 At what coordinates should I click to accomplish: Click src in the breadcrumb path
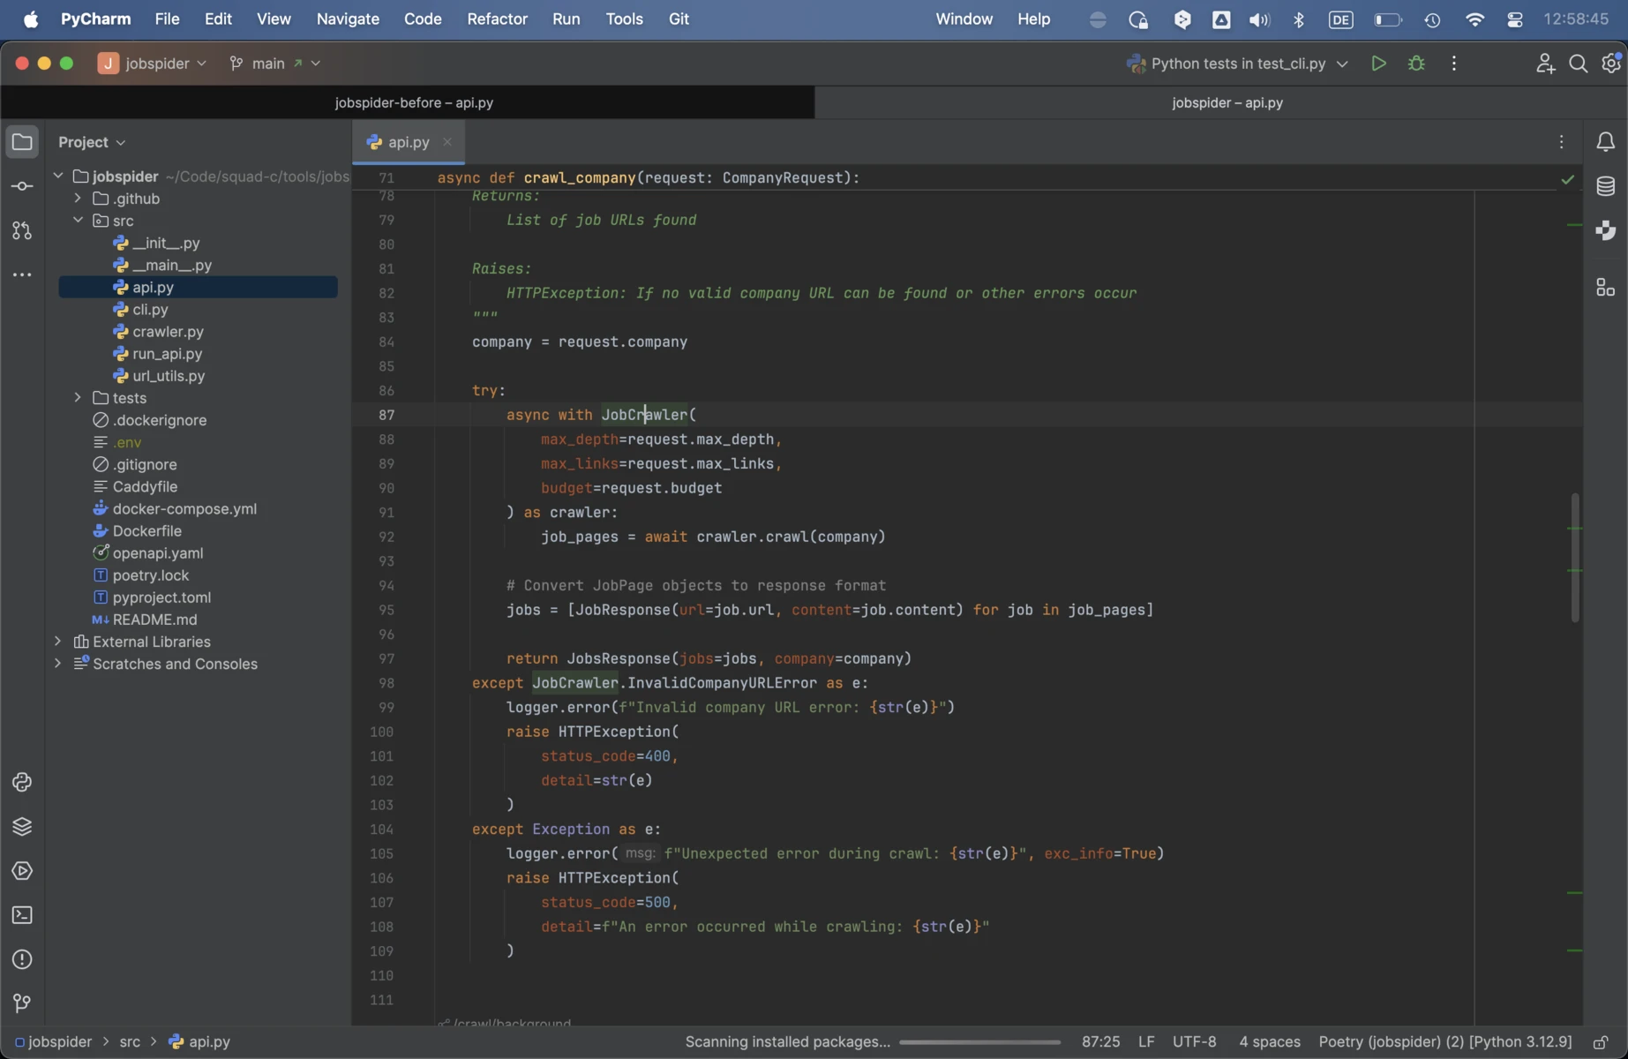(130, 1042)
